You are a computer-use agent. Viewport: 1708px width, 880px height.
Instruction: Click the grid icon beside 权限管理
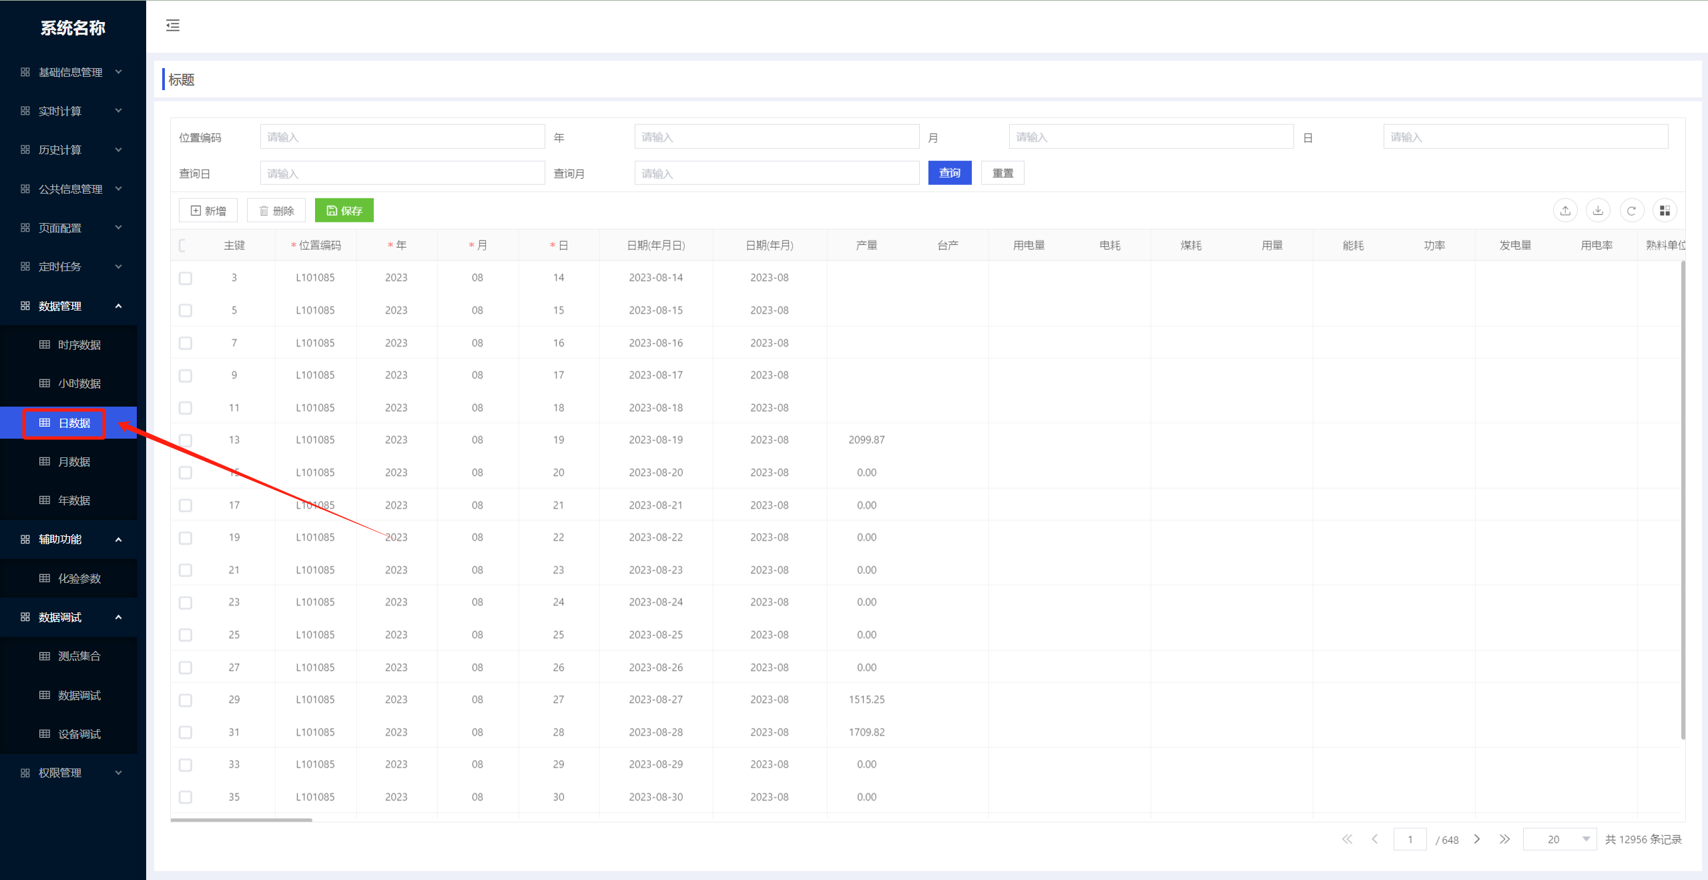25,773
